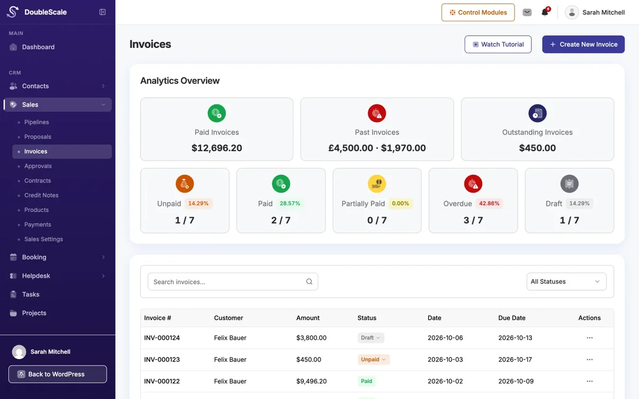The width and height of the screenshot is (639, 399).
Task: Click the $9,496.20 amount cell
Action: point(312,381)
